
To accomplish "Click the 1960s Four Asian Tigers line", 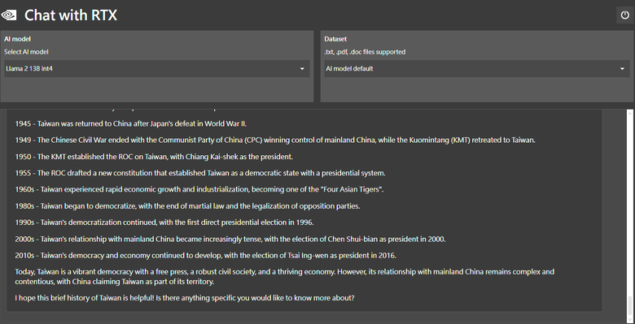I will point(199,189).
